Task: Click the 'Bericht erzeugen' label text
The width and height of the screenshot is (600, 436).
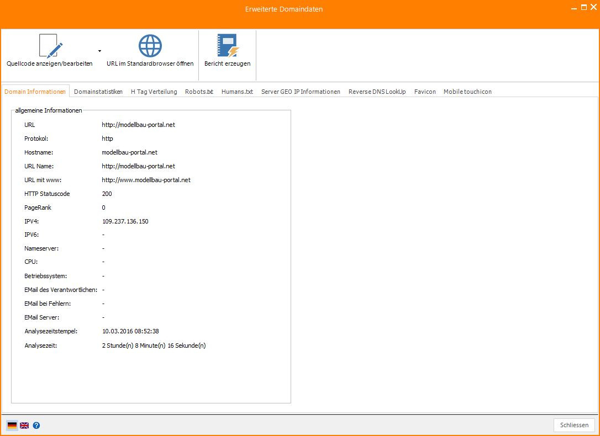Action: pyautogui.click(x=227, y=64)
